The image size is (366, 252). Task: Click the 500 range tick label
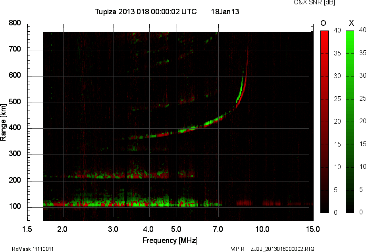[15, 102]
